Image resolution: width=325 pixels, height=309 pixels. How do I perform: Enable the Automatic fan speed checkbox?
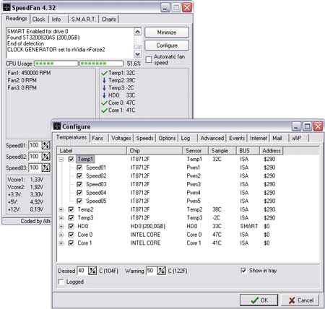pos(149,59)
